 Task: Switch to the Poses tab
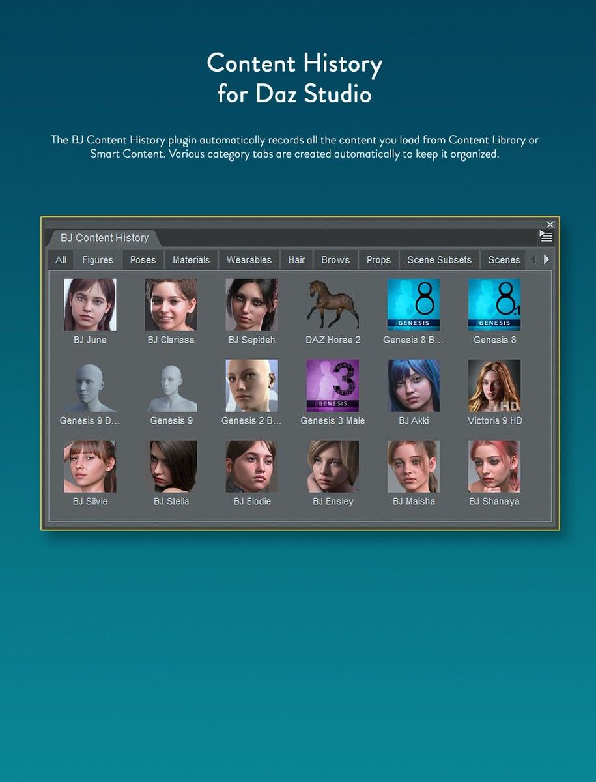143,259
